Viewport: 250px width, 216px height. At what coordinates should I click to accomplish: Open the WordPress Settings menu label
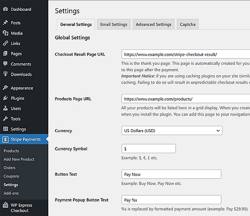[18, 129]
